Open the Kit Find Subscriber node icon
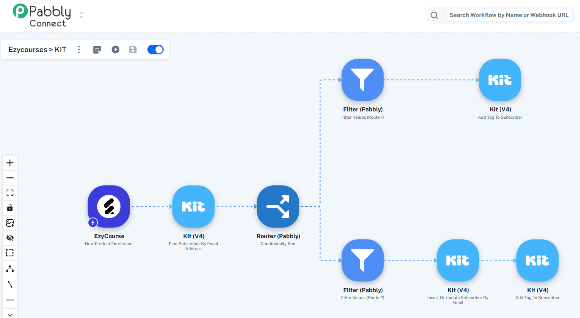580x318 pixels. tap(193, 207)
